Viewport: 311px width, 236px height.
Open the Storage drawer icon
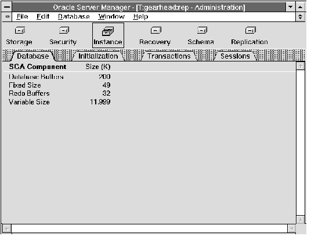(x=20, y=31)
